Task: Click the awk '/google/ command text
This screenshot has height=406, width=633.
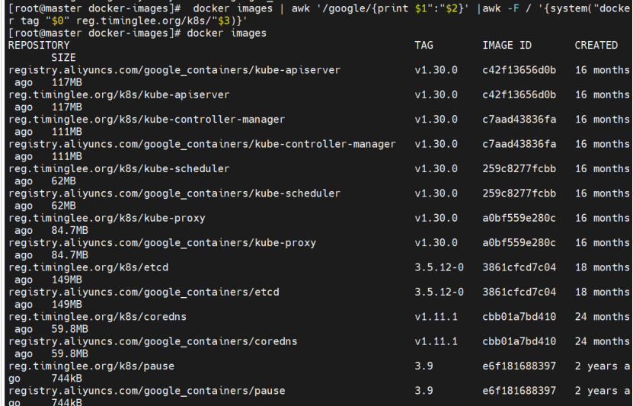Action: (x=380, y=8)
